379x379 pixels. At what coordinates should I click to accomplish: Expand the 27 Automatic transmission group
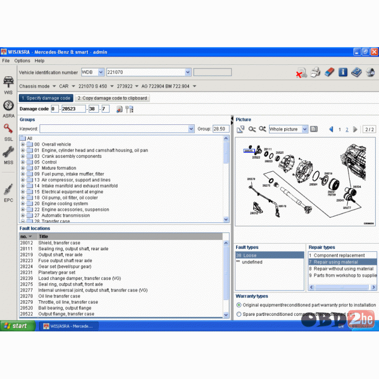tap(23, 215)
